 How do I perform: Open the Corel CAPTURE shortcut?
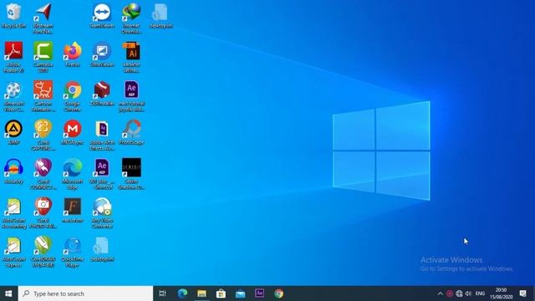(x=43, y=135)
